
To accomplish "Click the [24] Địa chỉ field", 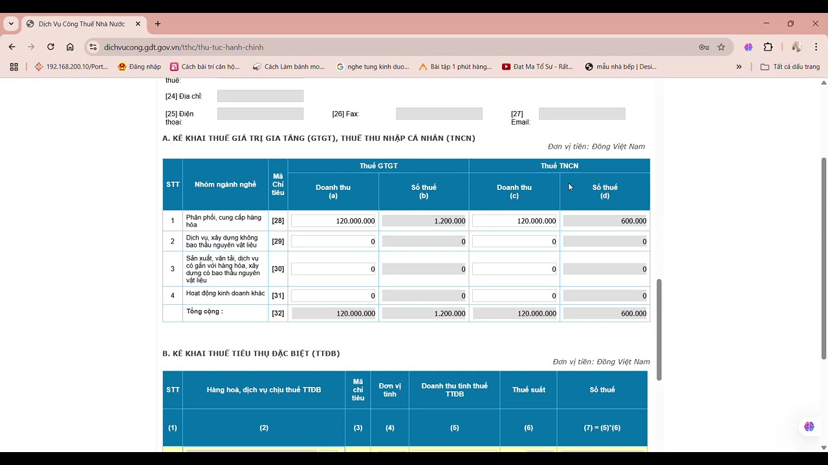I will 260,96.
